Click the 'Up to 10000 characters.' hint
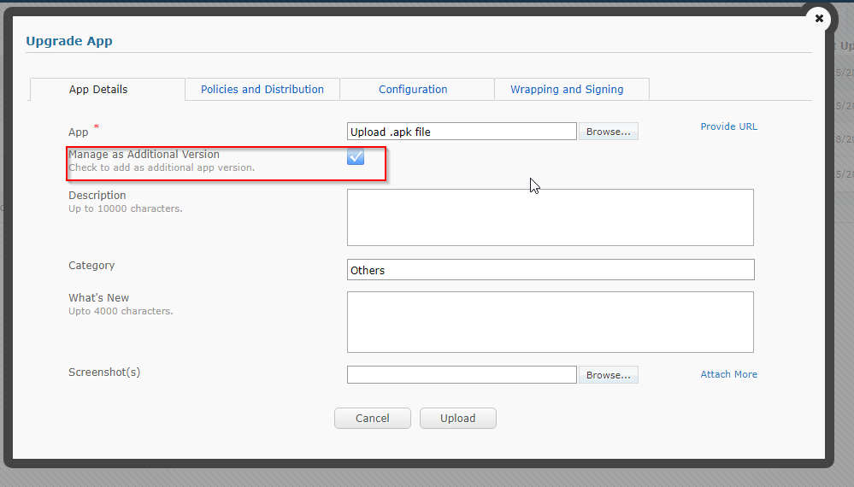This screenshot has width=854, height=487. 126,208
